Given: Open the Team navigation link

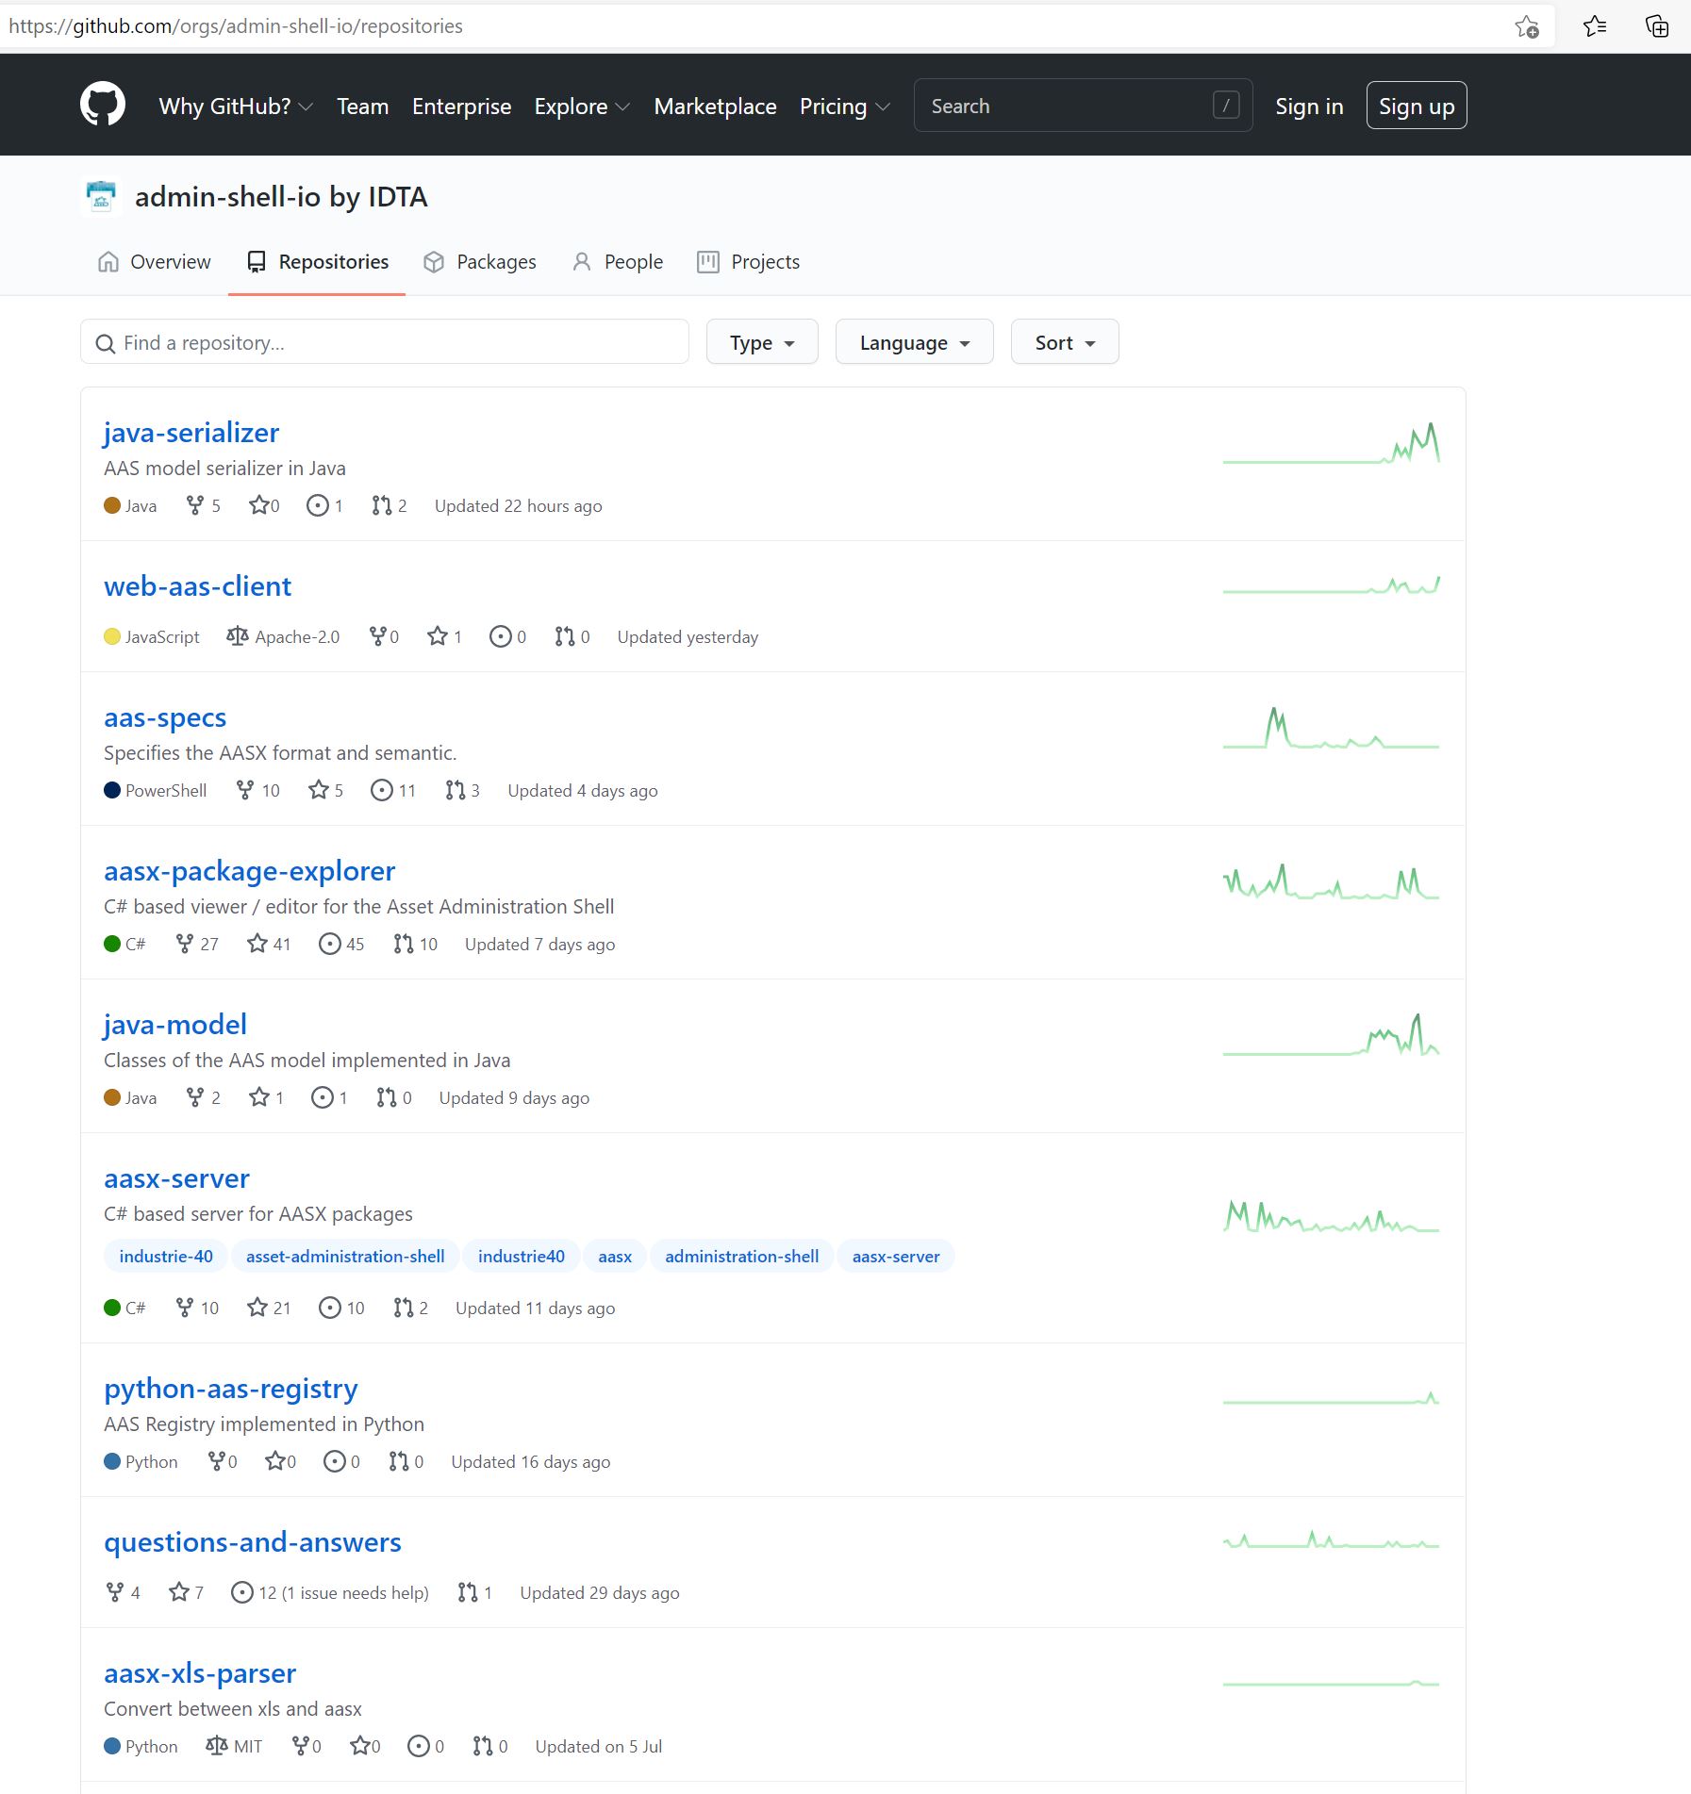Looking at the screenshot, I should [363, 107].
